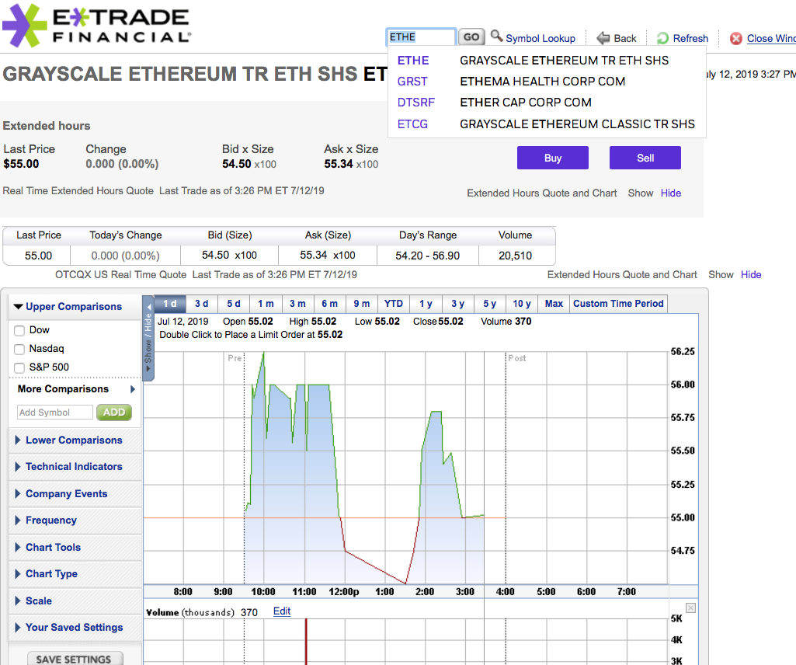The width and height of the screenshot is (796, 665).
Task: Click the green ADD symbol button
Action: [x=113, y=412]
